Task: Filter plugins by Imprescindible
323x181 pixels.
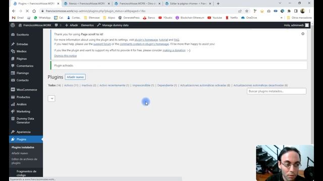Action: coord(143,85)
